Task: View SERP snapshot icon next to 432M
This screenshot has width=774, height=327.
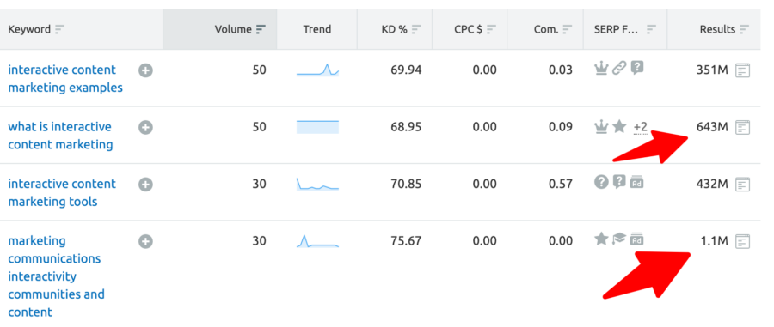Action: click(742, 185)
